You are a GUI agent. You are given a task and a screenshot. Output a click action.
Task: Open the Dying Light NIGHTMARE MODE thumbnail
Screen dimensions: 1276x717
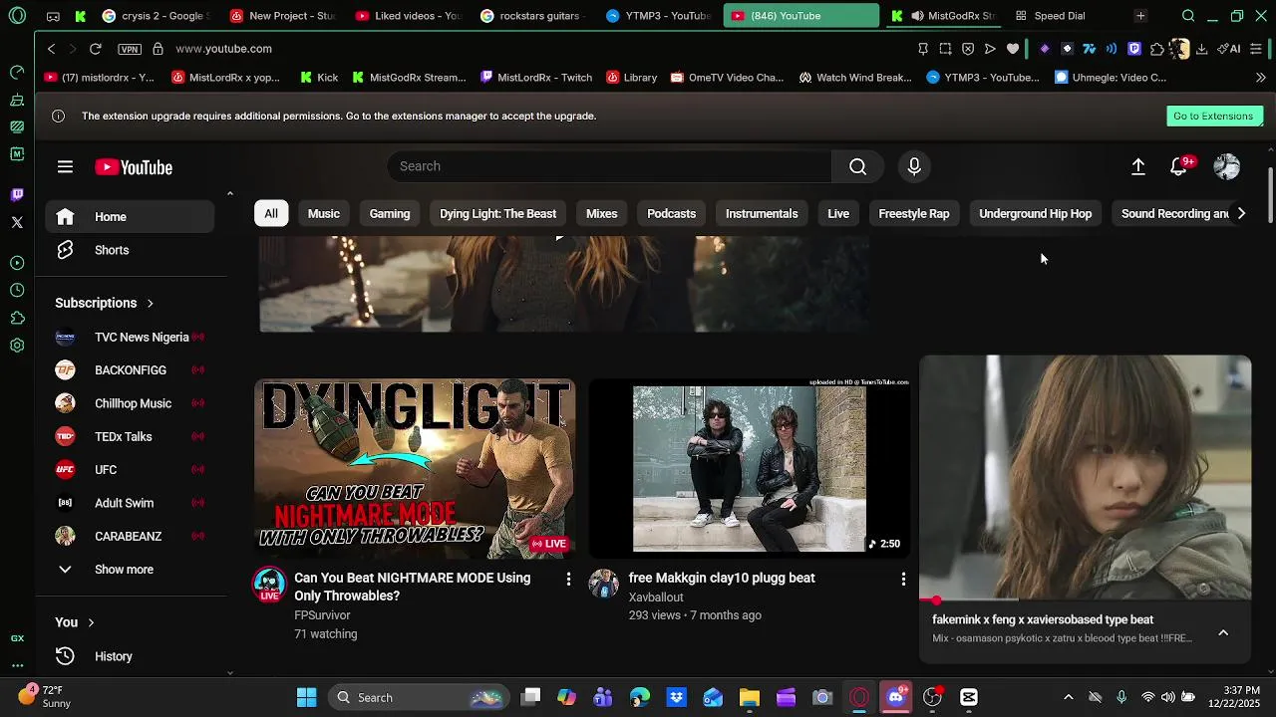tap(415, 468)
